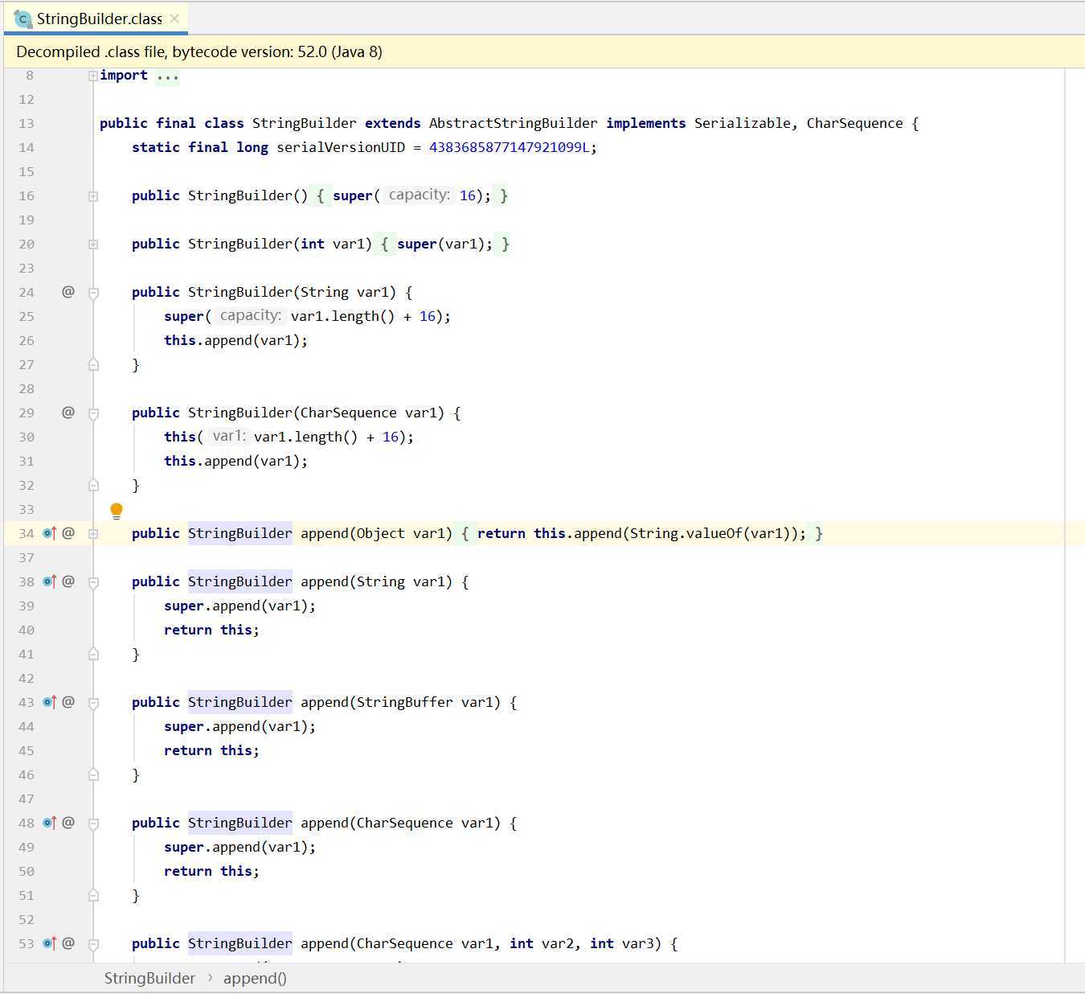Click the fold end marker on line 41

[x=93, y=654]
